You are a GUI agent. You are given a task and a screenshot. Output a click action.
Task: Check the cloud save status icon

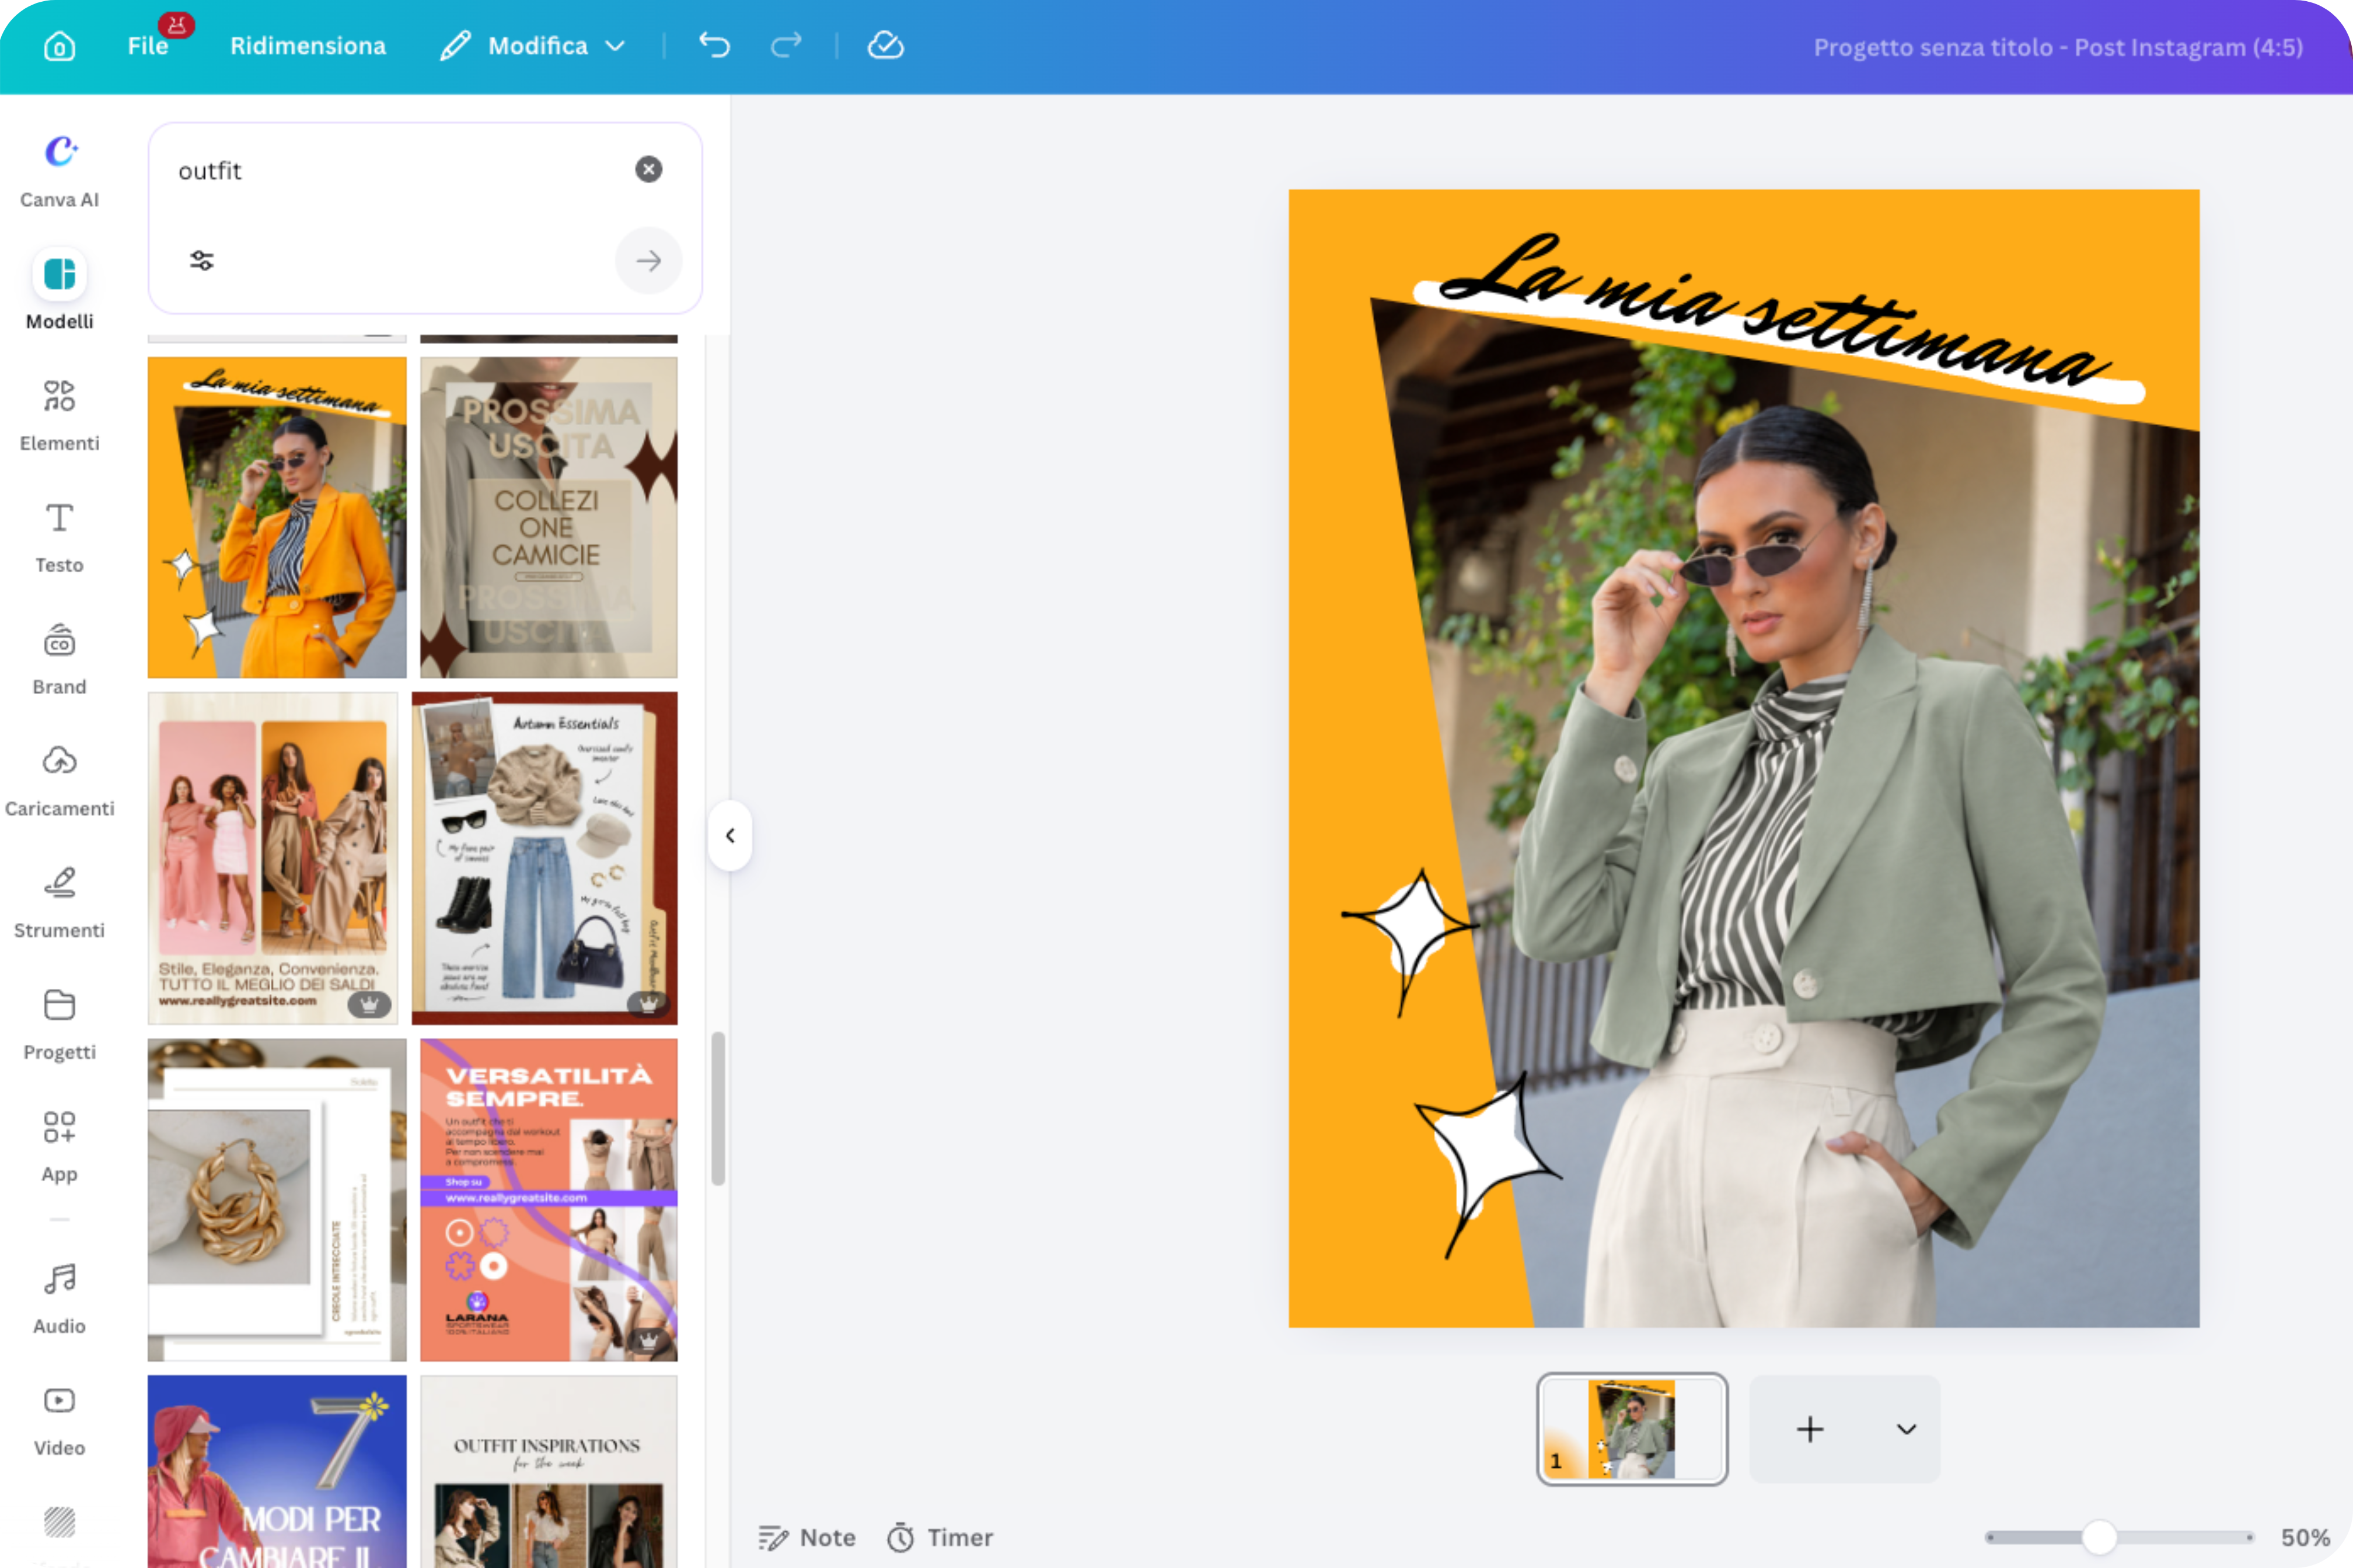(885, 46)
